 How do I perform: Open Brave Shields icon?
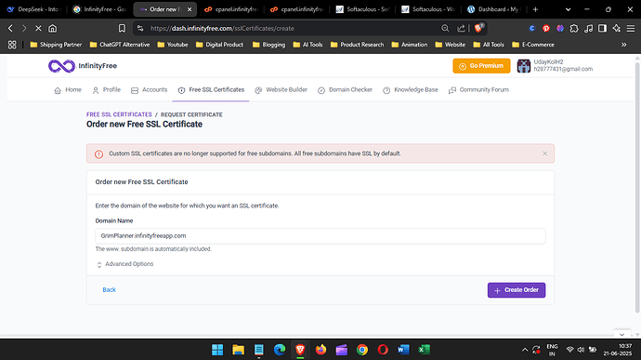click(478, 28)
